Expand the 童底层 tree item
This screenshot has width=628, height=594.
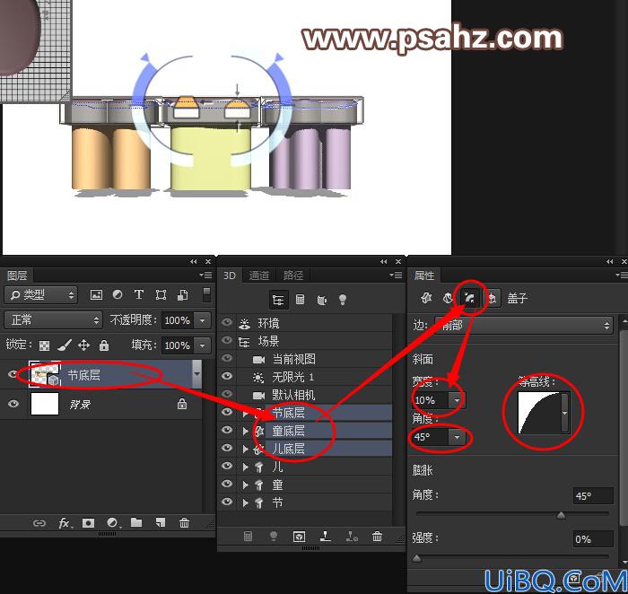click(246, 431)
